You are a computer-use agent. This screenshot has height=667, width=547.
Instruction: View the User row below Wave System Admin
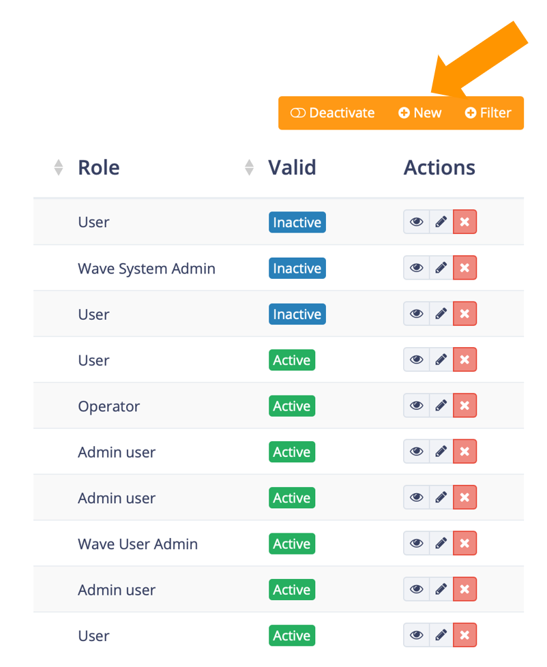click(417, 314)
